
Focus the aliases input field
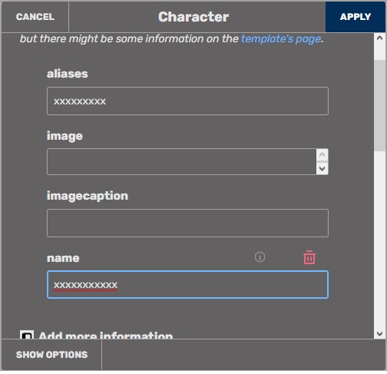pos(187,101)
